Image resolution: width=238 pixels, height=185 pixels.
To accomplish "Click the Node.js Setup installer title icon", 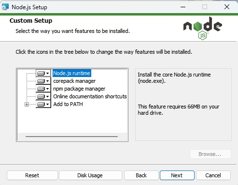I will 5,7.
